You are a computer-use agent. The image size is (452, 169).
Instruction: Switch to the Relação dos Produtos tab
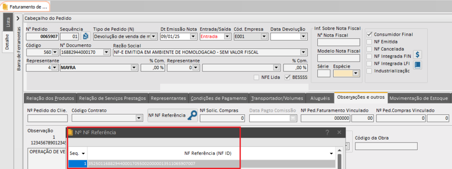point(50,98)
